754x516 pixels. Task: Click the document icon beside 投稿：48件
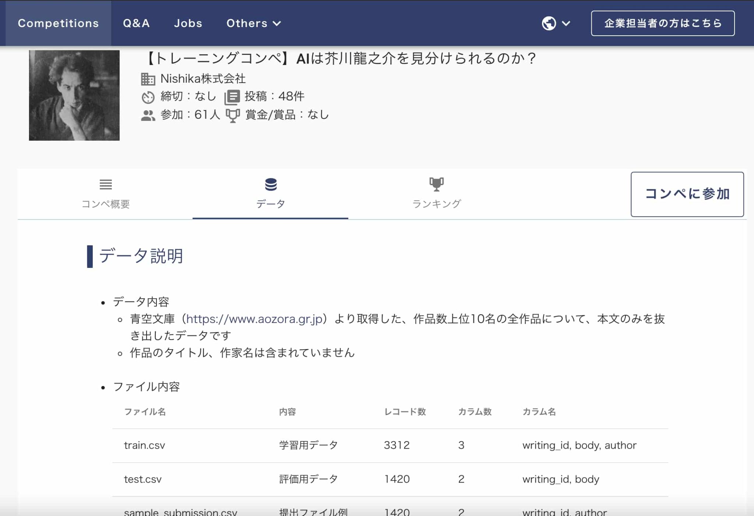(233, 96)
